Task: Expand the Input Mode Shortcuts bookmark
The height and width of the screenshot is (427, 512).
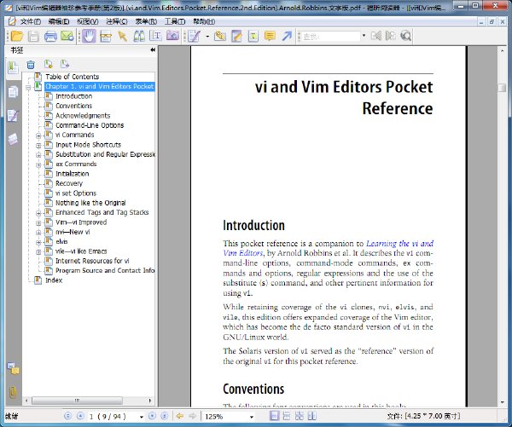Action: 38,145
